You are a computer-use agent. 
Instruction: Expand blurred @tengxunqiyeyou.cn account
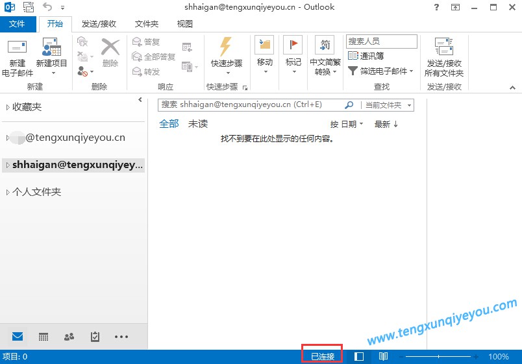tap(8, 138)
